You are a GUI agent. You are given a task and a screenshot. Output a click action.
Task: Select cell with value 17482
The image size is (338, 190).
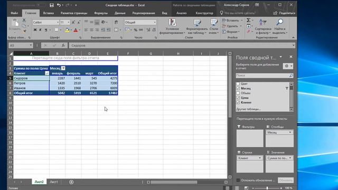click(x=108, y=93)
